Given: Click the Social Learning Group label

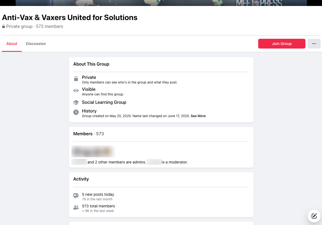Looking at the screenshot, I should point(104,102).
